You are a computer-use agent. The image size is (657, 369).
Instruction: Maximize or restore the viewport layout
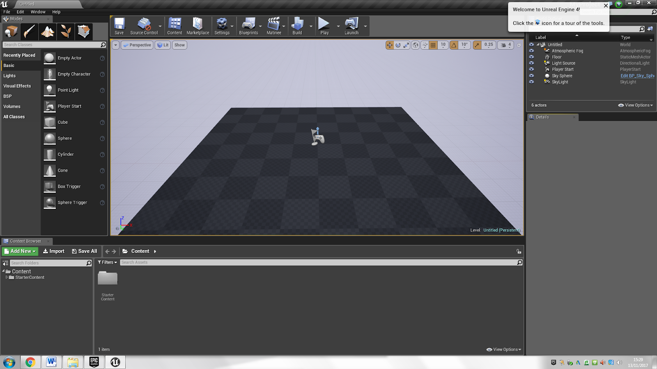(519, 45)
